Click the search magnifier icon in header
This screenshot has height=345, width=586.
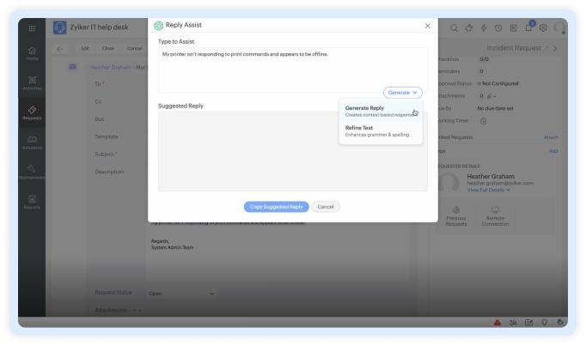point(454,28)
